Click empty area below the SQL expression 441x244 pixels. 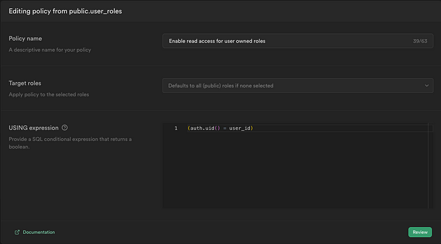[295, 171]
